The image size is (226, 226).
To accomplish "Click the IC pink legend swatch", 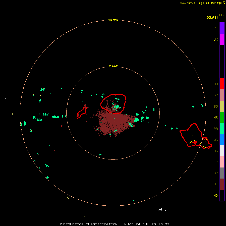I will (222, 162).
